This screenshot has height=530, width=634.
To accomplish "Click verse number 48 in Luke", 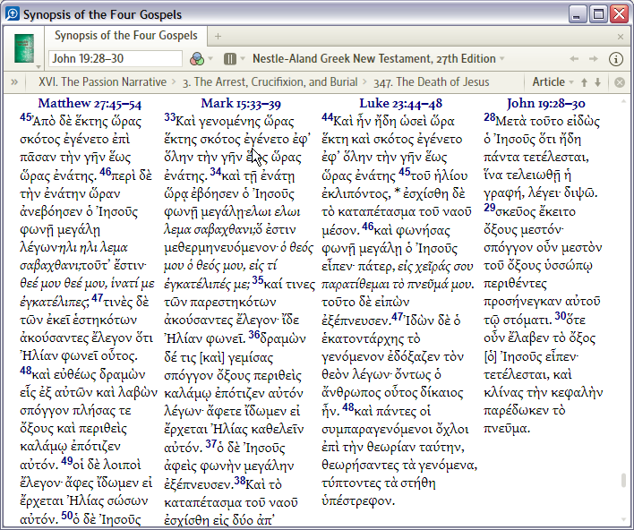I will tap(348, 407).
